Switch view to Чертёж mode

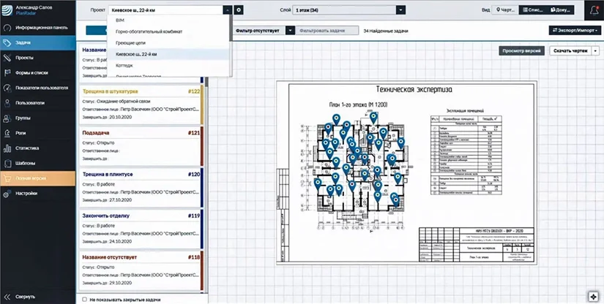(x=504, y=10)
